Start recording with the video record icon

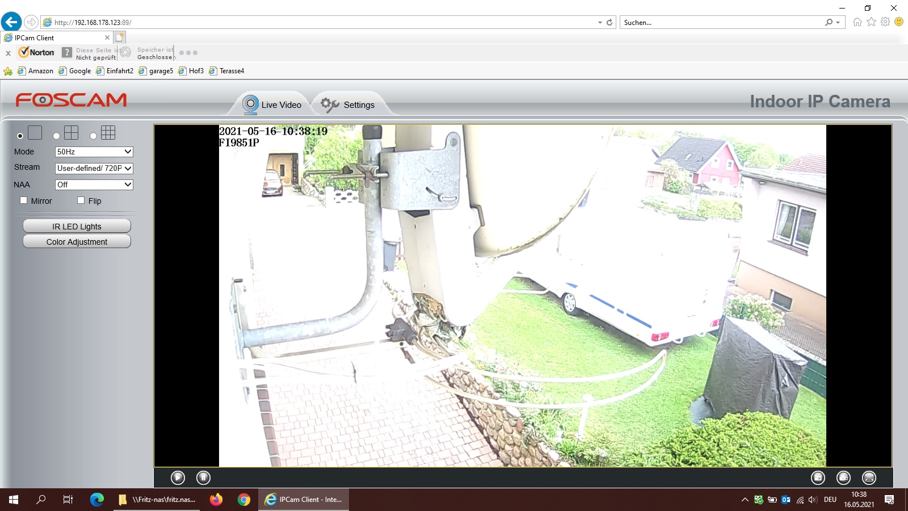tap(843, 478)
